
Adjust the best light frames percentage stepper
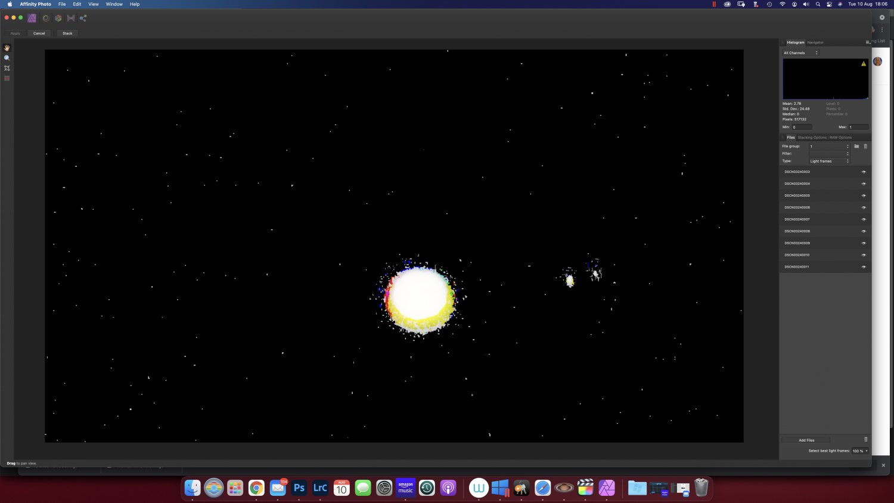coord(866,451)
